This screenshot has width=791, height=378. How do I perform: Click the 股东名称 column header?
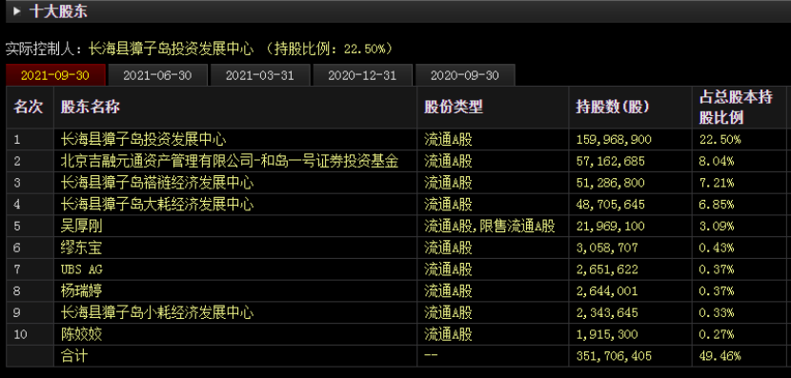91,107
